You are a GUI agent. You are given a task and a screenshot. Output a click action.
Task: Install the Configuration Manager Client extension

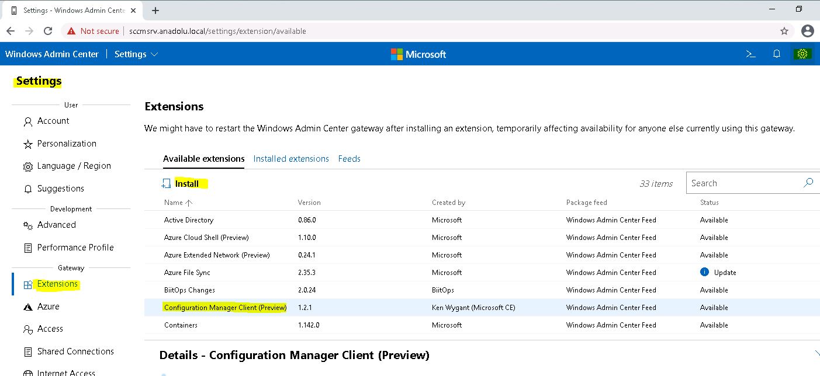click(x=184, y=183)
